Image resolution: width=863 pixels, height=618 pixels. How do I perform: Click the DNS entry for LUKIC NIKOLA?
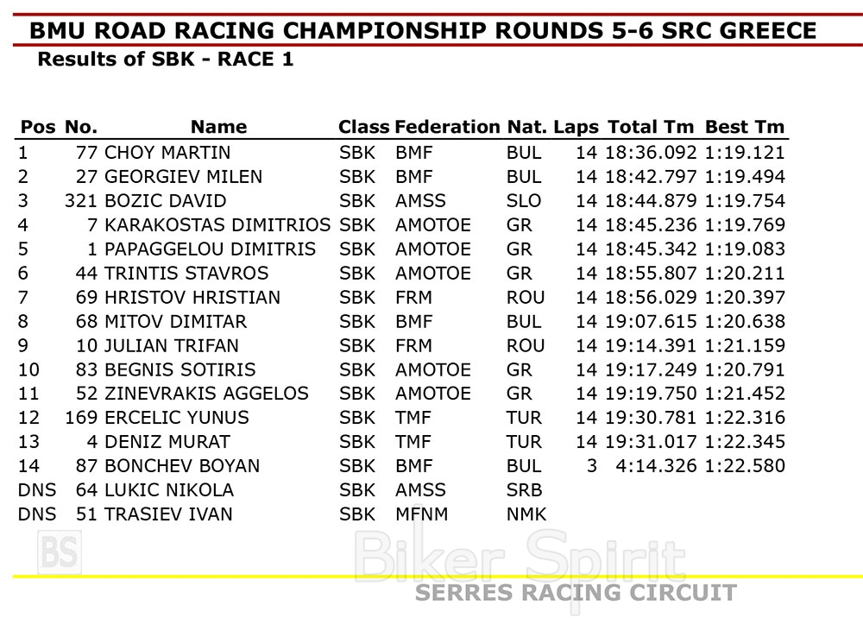pyautogui.click(x=36, y=490)
